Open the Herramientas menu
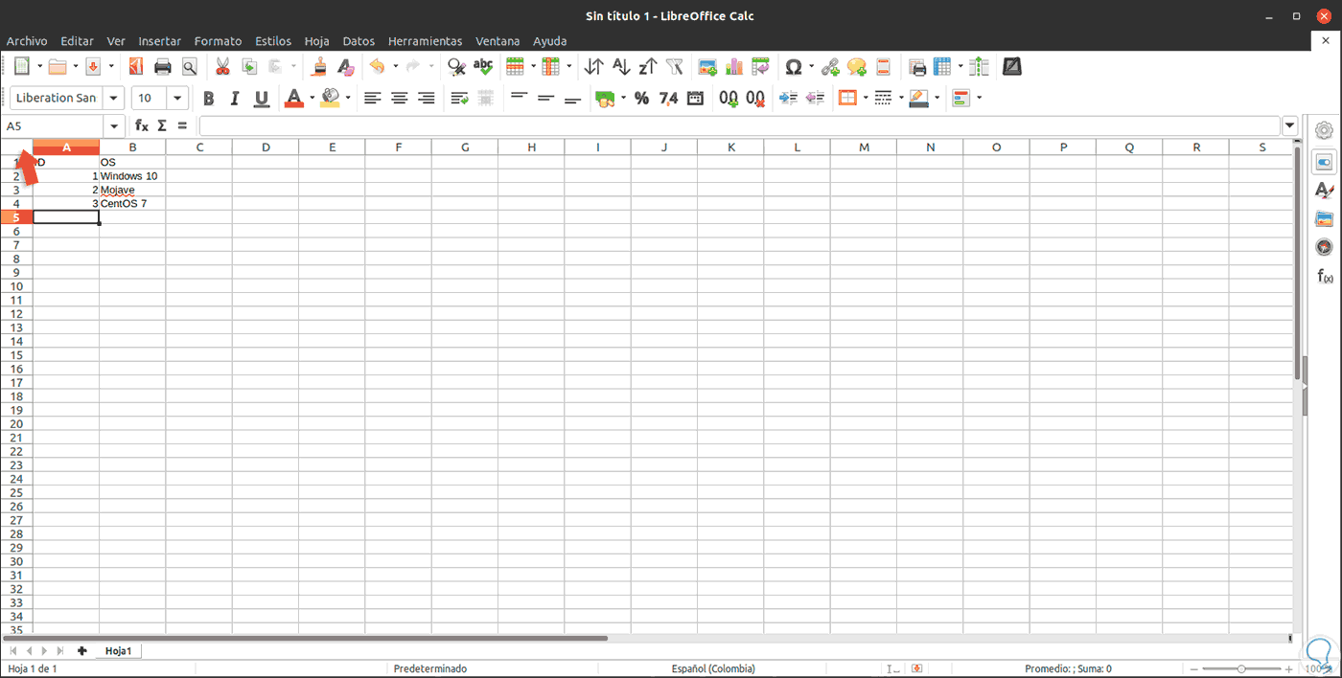Screen dimensions: 1342x678 (425, 41)
